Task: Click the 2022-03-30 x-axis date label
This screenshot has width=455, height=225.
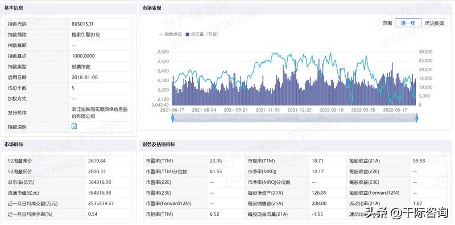Action: (x=363, y=110)
